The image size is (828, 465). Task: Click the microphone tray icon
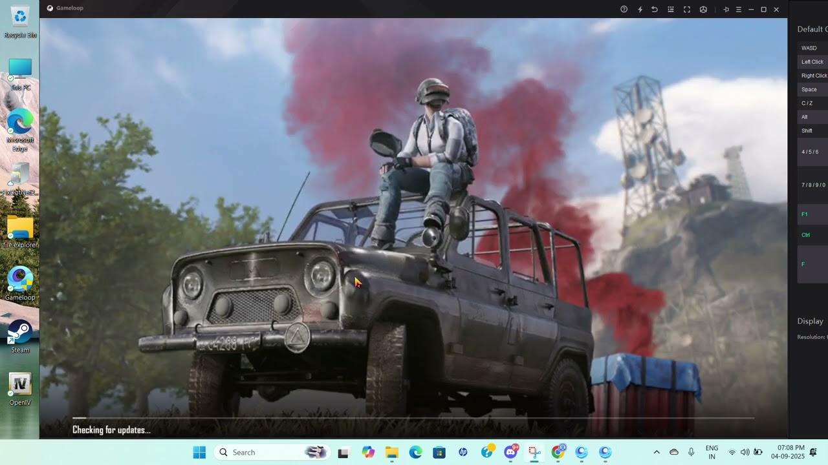click(x=692, y=452)
